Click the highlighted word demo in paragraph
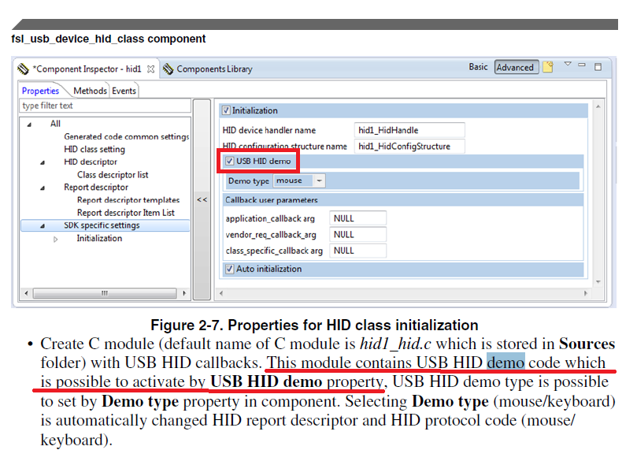Screen dimensions: 637x450 coord(506,363)
